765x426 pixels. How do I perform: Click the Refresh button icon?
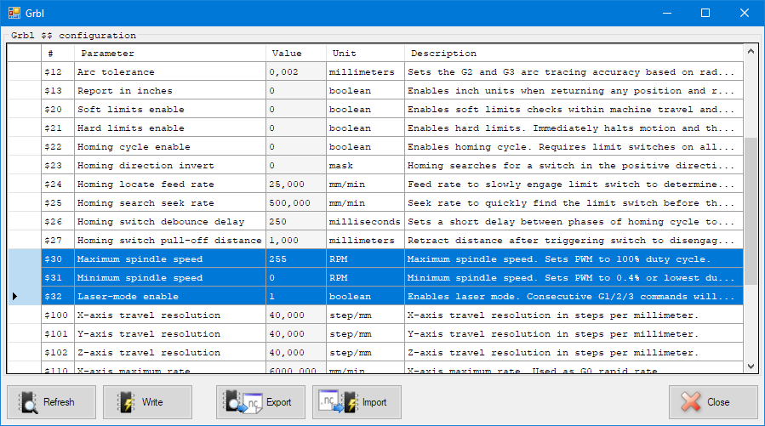(29, 402)
